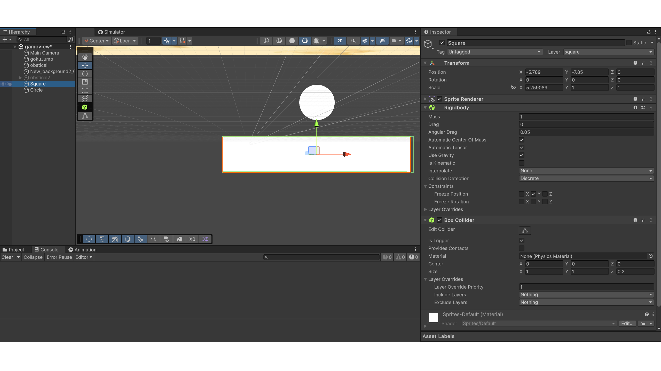The width and height of the screenshot is (661, 371).
Task: Click the shuffle icon in bottom overlay toolbar
Action: click(x=205, y=239)
